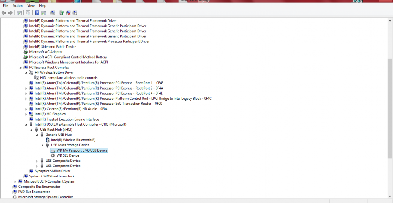Screen dimensions: 393x203
Task: Click the drive icon for WD My Passport
Action: pyautogui.click(x=53, y=150)
